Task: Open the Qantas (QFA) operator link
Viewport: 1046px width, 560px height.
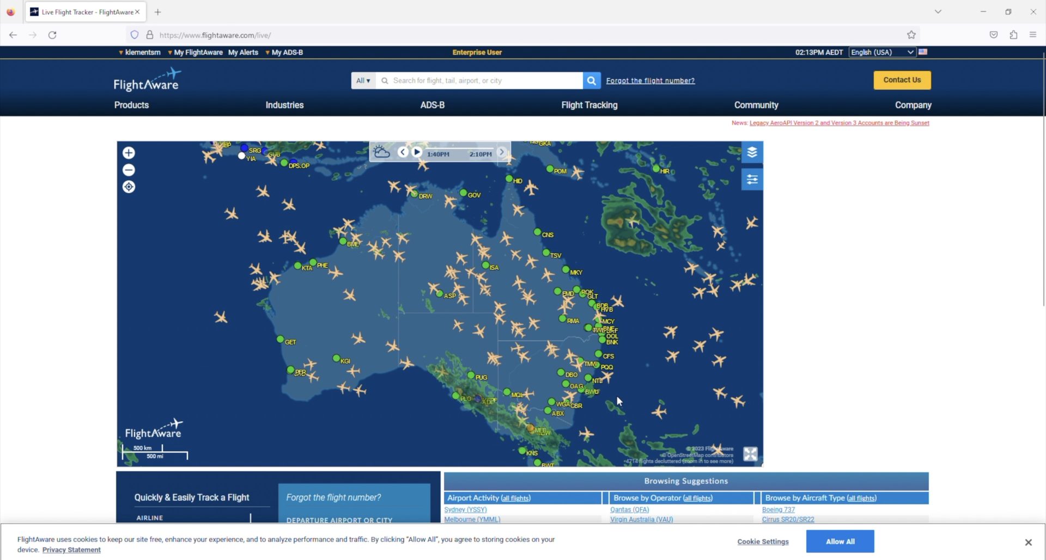Action: 629,509
